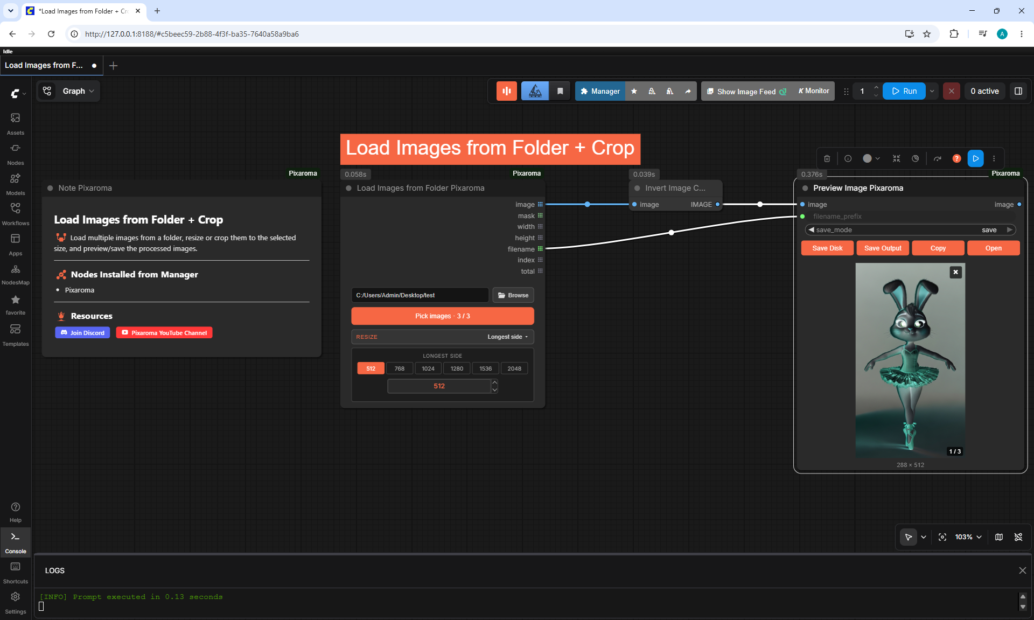Collapse the selected node using shrink icon
The height and width of the screenshot is (620, 1034).
point(896,158)
